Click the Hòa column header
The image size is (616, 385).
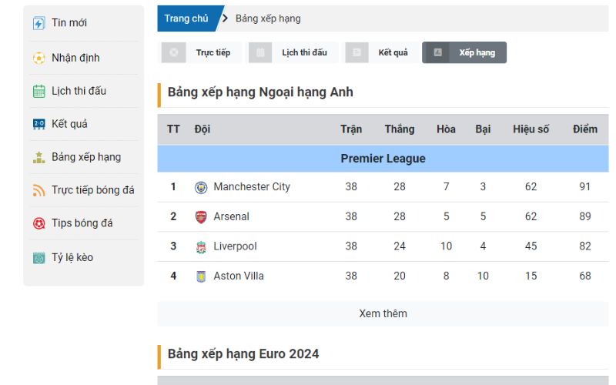click(x=446, y=129)
